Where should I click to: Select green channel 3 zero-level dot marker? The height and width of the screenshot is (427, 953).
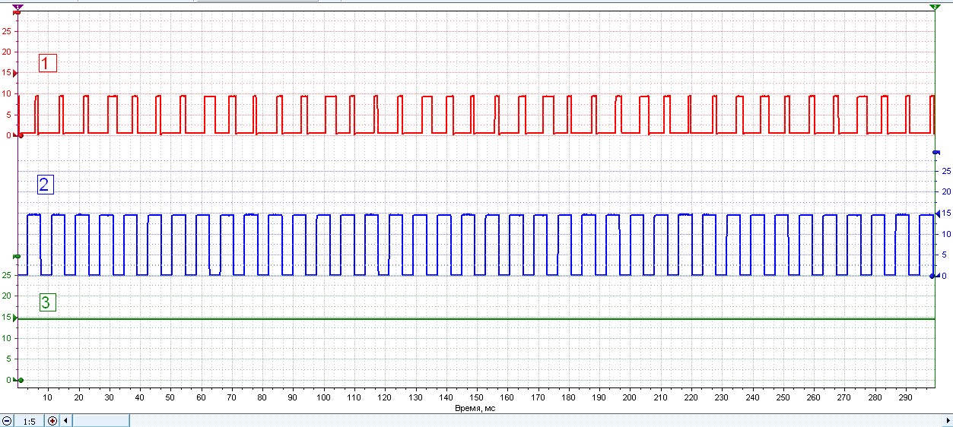point(21,380)
